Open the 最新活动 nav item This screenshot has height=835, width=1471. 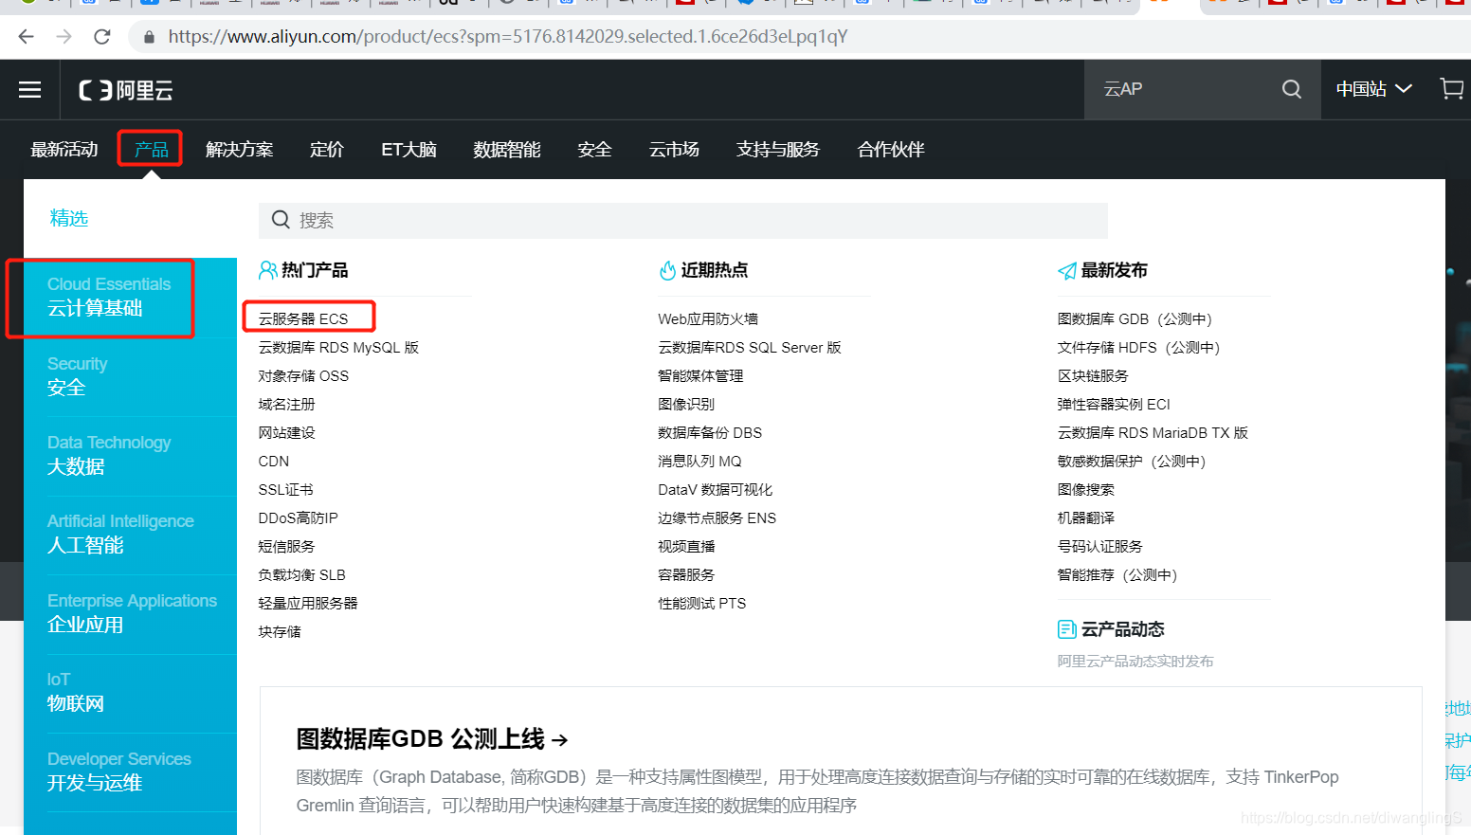click(x=64, y=150)
